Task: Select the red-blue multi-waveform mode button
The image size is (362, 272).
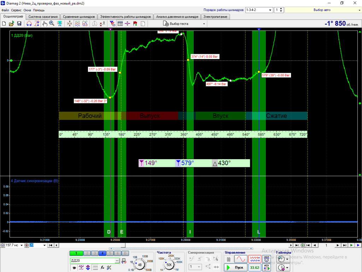Action: point(255,259)
